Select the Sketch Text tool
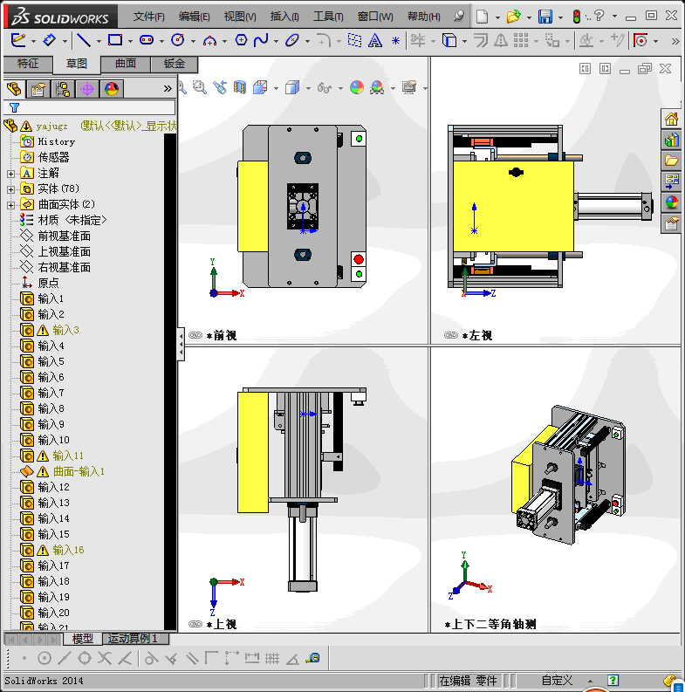Image resolution: width=685 pixels, height=692 pixels. 374,41
